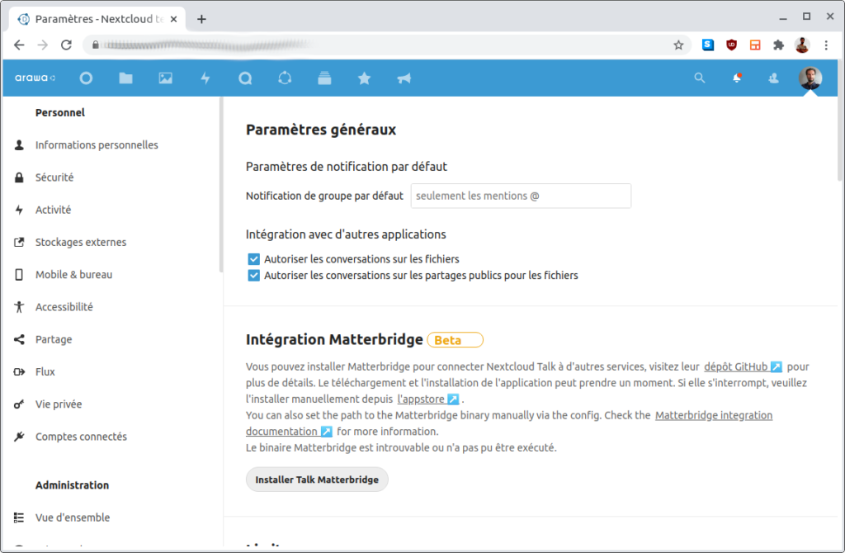Screen dimensions: 845x553
Task: Open Partage settings
Action: point(54,339)
